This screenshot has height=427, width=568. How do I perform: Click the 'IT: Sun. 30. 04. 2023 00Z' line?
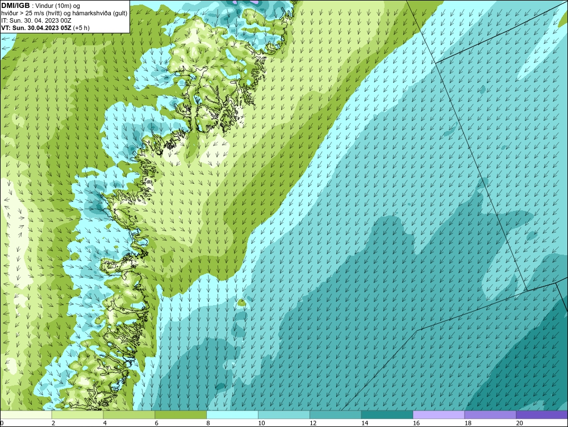pos(36,20)
